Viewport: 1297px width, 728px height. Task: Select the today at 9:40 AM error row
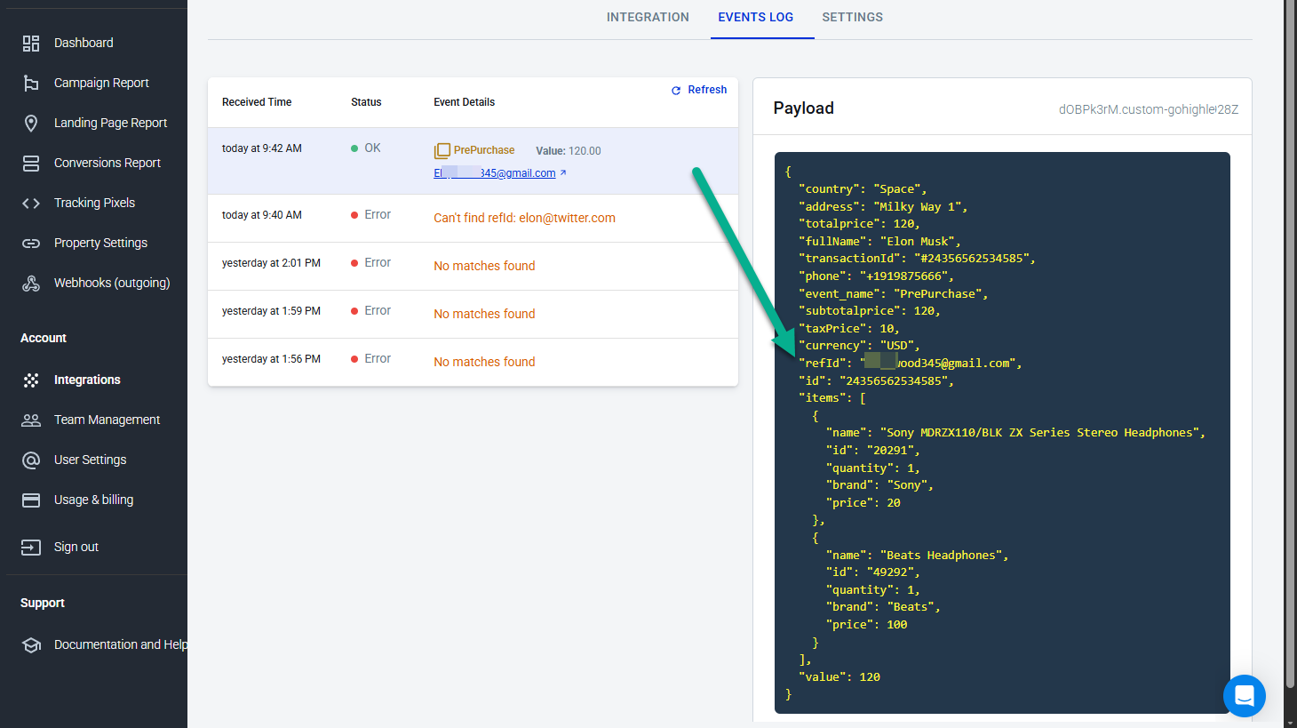coord(473,218)
